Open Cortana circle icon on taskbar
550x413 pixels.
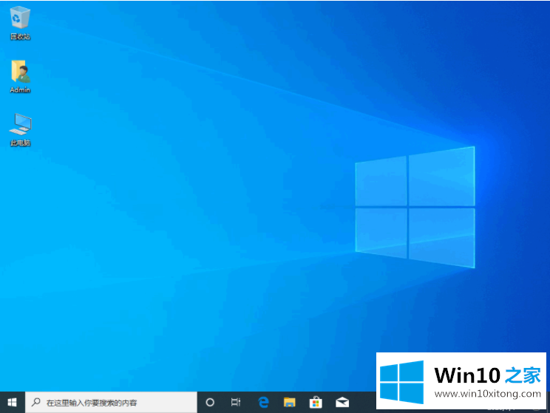point(210,402)
